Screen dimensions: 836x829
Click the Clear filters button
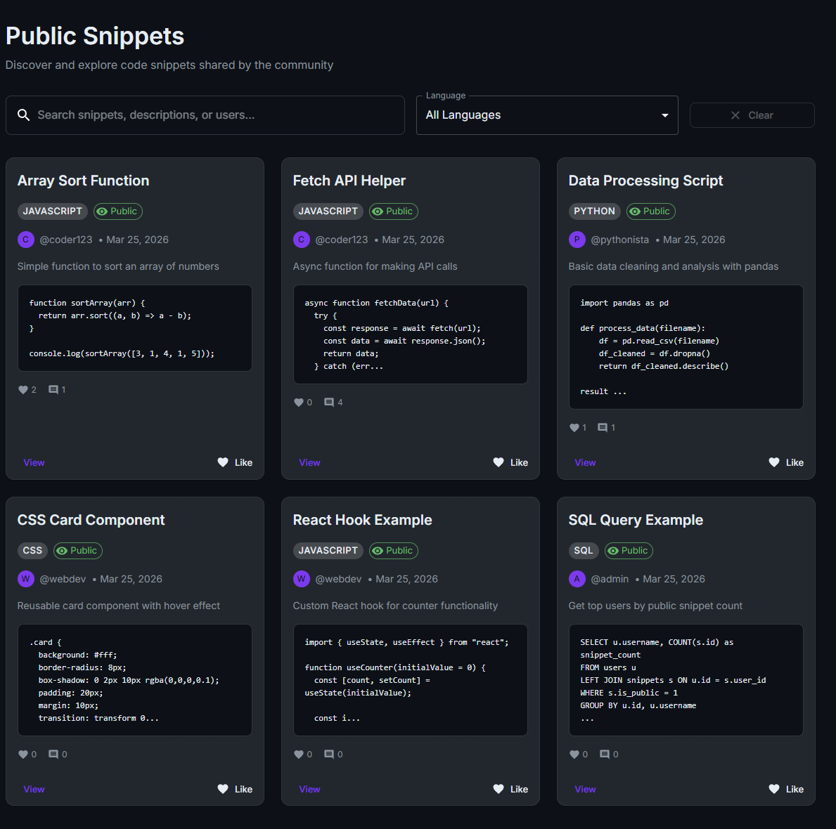752,115
